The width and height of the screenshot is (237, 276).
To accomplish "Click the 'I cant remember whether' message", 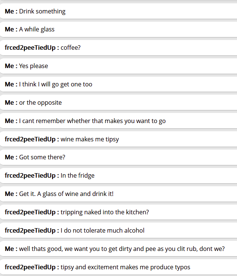I will click(x=92, y=121).
